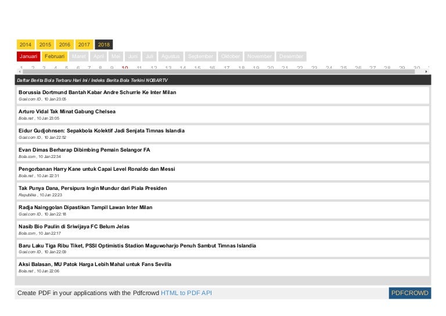
Task: Click 'Bola.com, 10 Jan 22:17' source line
Action: coord(40,234)
